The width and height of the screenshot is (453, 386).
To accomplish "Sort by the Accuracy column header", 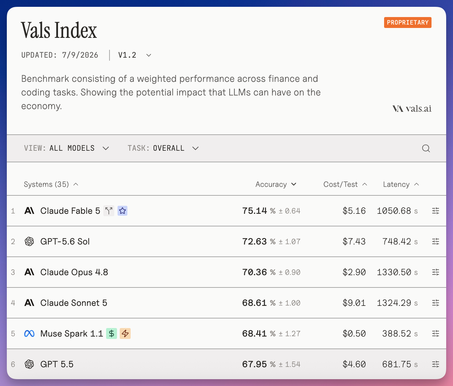I will (276, 184).
